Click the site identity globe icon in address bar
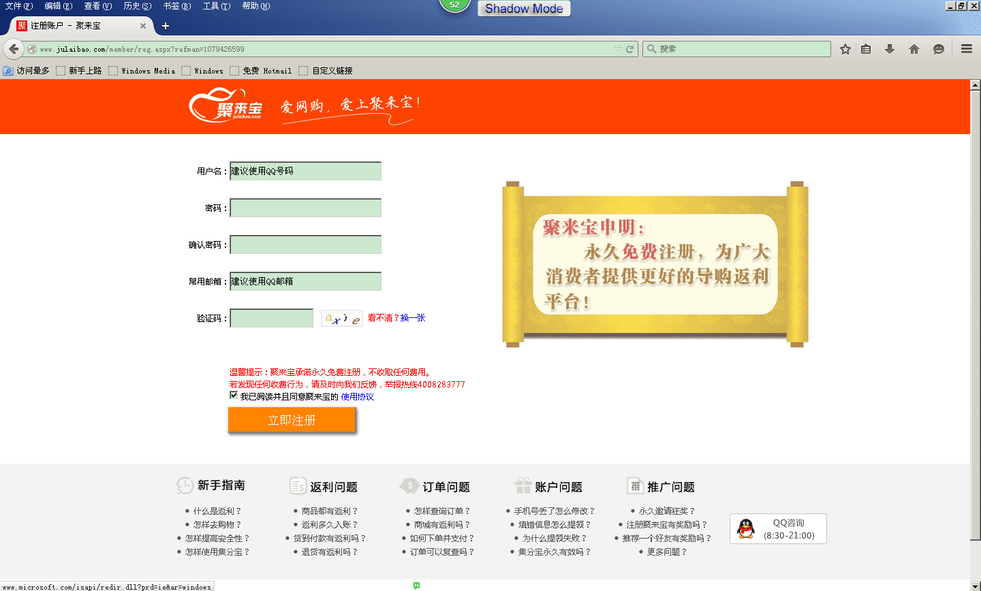The image size is (981, 591). pos(32,49)
